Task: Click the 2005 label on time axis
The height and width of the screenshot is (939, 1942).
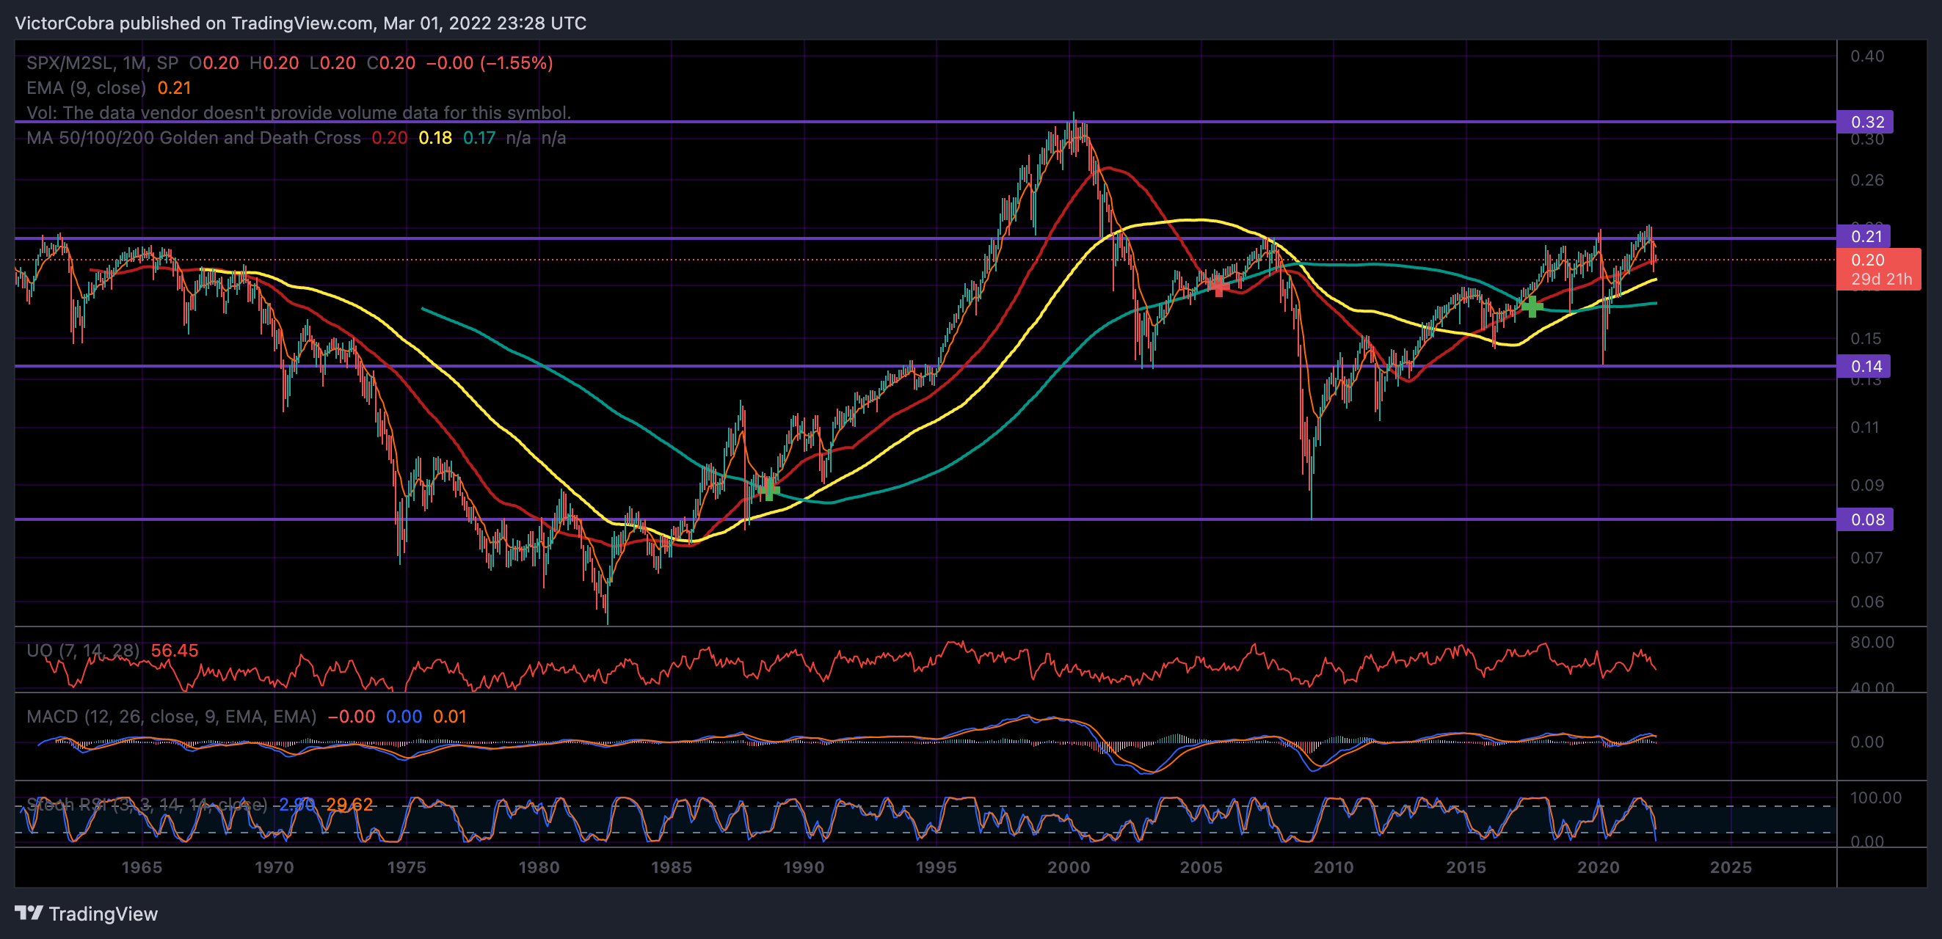Action: pyautogui.click(x=1201, y=866)
